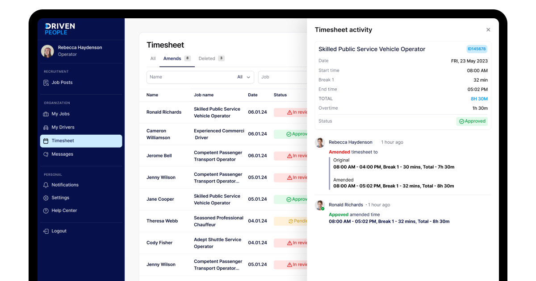Sort by Job name column header
Screen dimensions: 536x281
coord(204,95)
